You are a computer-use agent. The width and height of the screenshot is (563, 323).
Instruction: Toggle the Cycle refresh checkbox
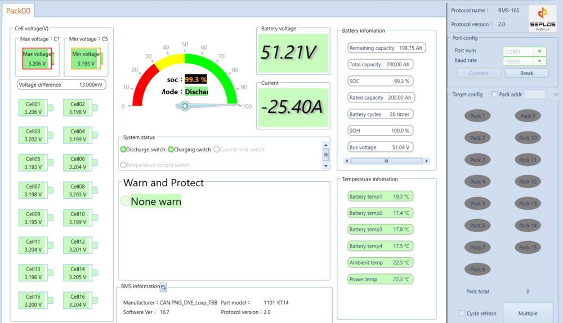[462, 313]
